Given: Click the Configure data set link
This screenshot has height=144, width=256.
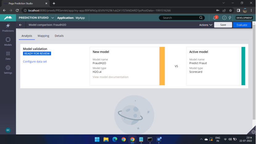Looking at the screenshot, I should 35,61.
